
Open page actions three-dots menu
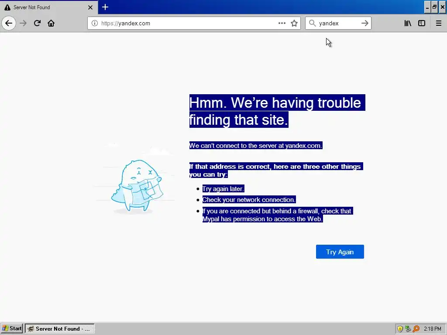[282, 23]
